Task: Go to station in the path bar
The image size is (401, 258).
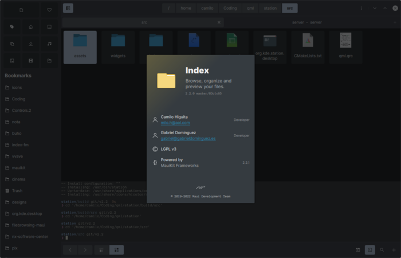Action: [x=270, y=8]
